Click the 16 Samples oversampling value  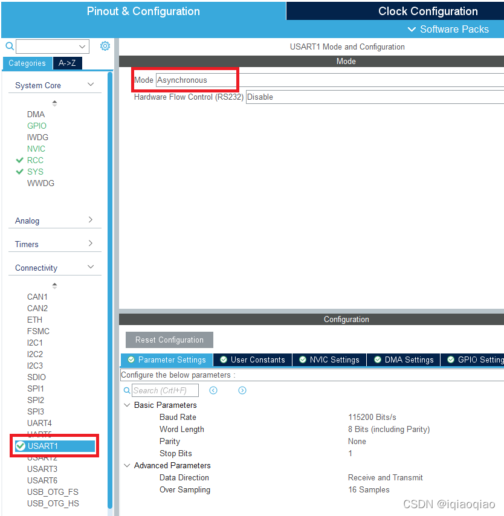click(x=369, y=489)
